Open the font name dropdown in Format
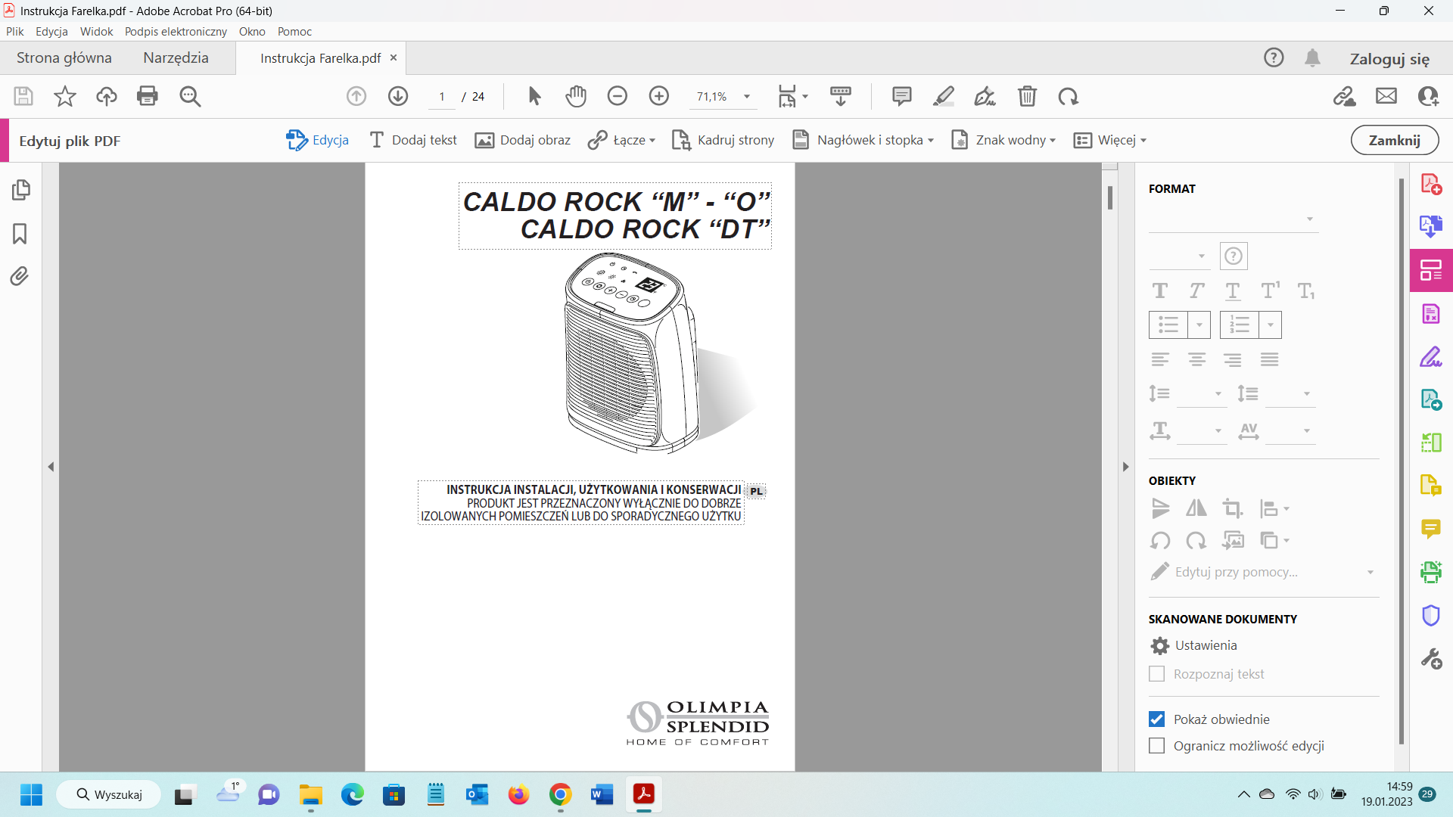Screen dimensions: 1453x817 click(1233, 219)
